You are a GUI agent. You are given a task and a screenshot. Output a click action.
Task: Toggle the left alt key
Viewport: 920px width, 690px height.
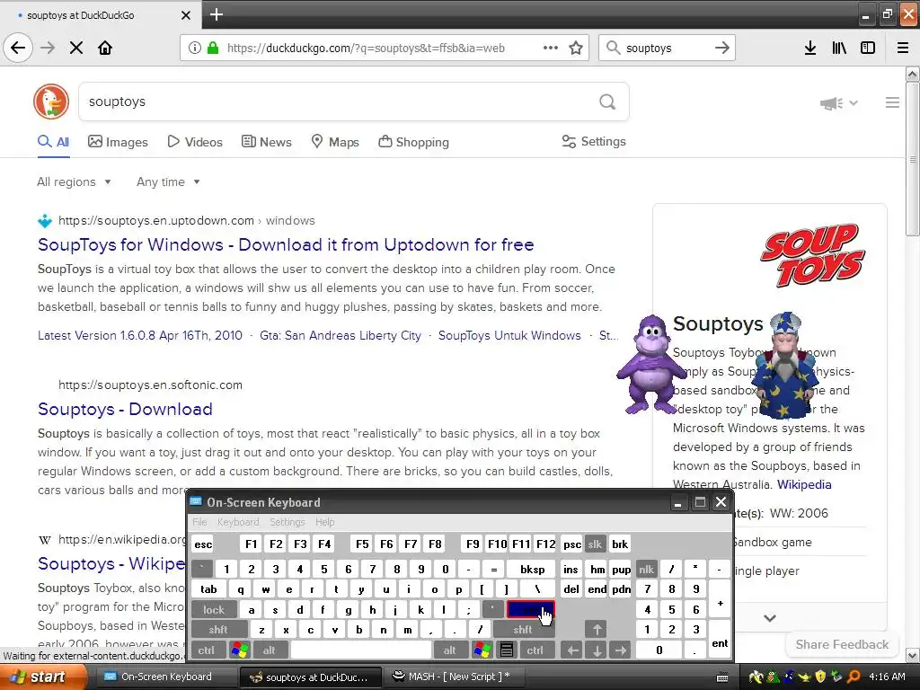tap(270, 650)
